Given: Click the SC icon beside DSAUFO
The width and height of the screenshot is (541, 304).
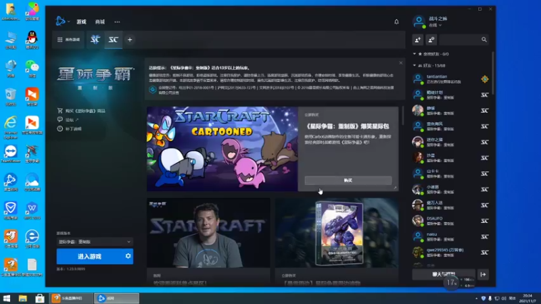Looking at the screenshot, I should click(485, 221).
